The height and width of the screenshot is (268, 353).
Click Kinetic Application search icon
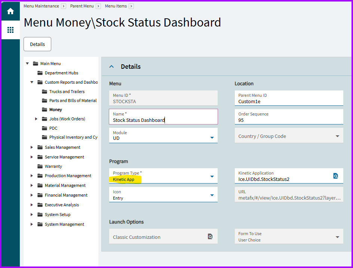[x=335, y=176]
